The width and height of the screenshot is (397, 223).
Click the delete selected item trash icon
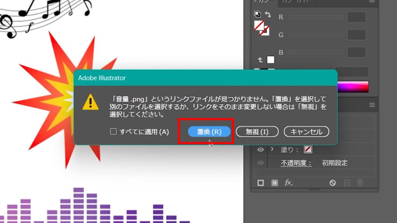[x=360, y=183]
